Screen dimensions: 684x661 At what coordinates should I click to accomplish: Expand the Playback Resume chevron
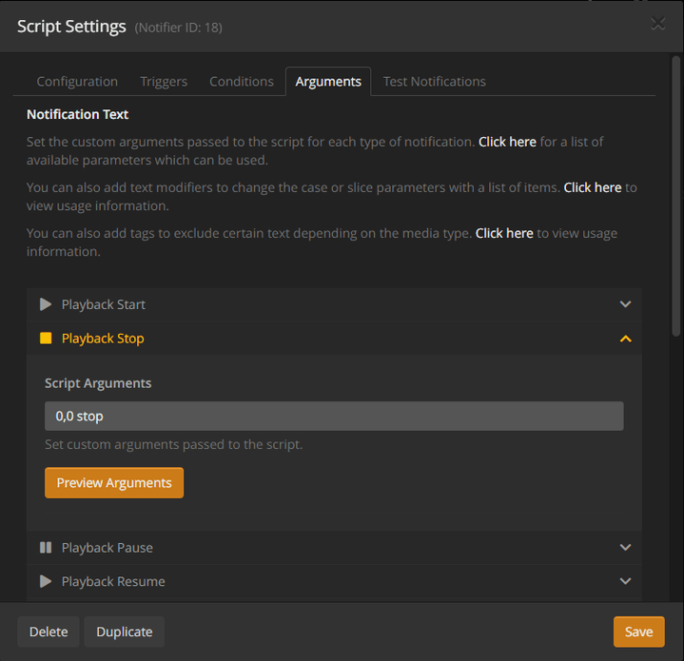pos(625,581)
